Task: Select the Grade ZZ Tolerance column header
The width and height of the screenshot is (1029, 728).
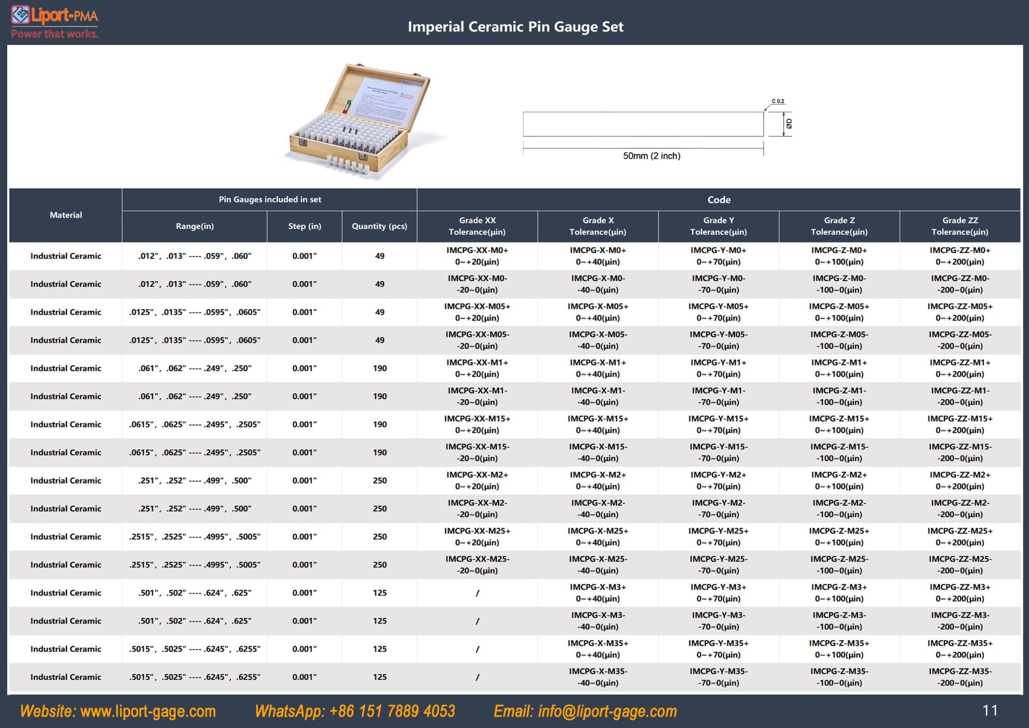Action: point(960,226)
